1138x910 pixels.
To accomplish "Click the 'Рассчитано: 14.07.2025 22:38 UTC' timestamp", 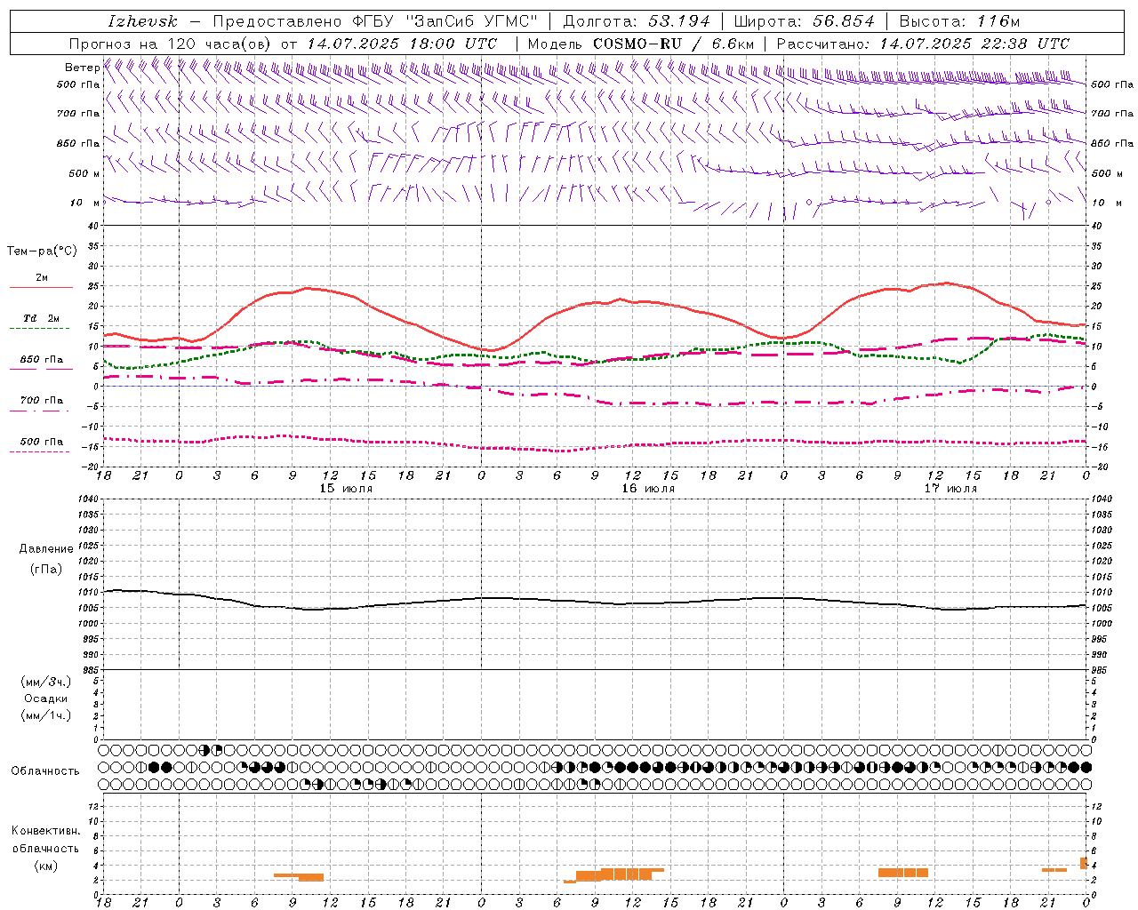I will point(923,44).
